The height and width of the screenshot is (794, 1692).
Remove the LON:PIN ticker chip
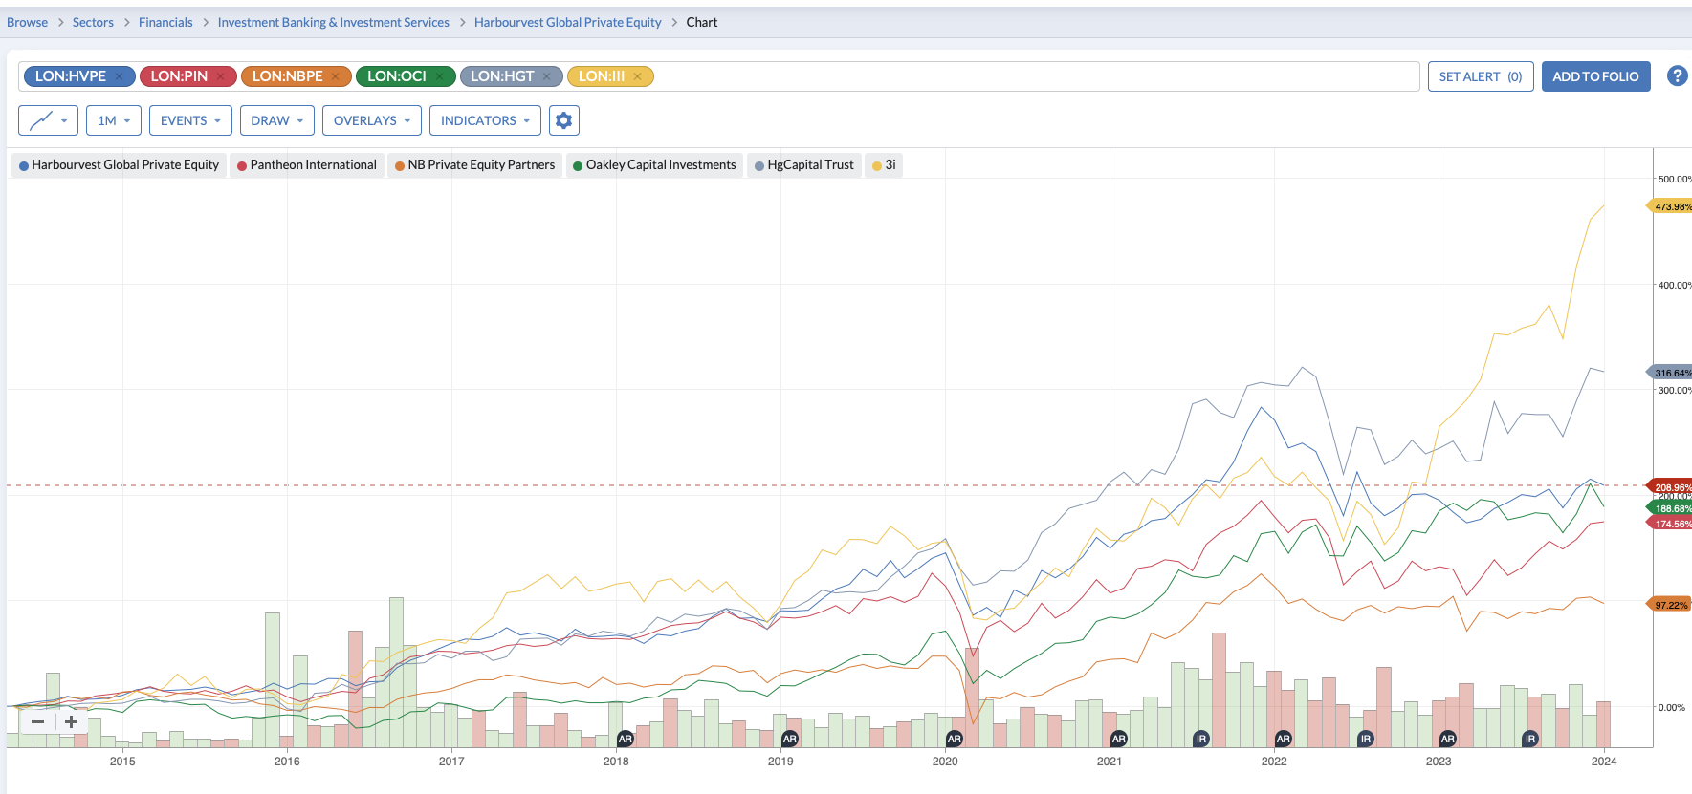pos(220,76)
